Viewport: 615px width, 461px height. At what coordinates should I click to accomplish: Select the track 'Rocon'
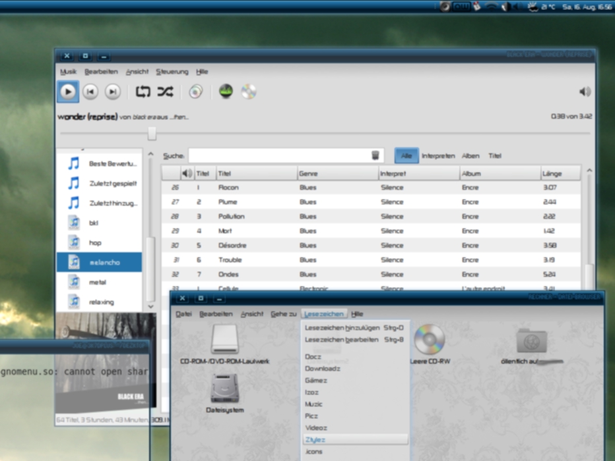point(371,188)
